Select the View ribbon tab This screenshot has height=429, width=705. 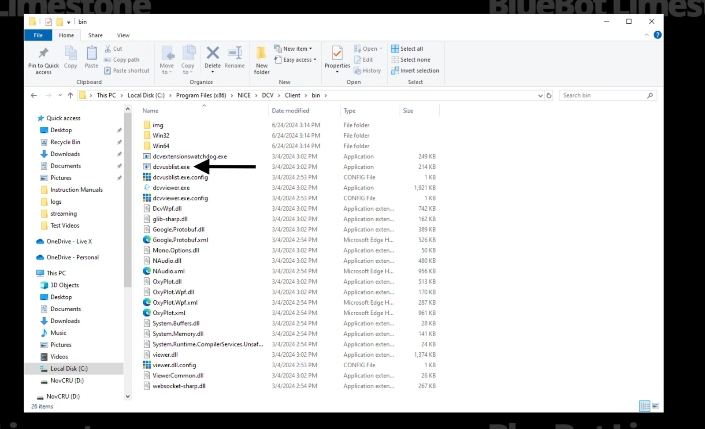point(123,35)
